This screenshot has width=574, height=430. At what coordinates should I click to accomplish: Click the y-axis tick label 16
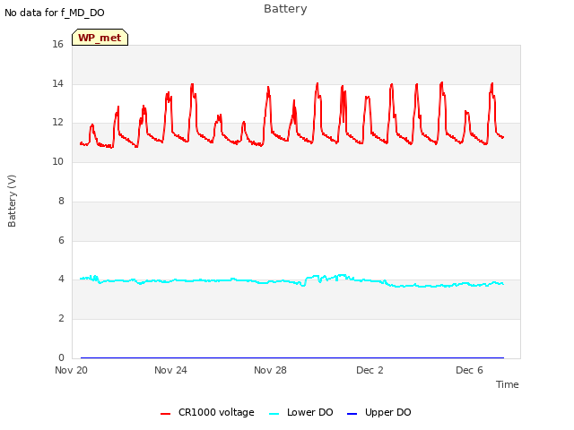click(57, 44)
